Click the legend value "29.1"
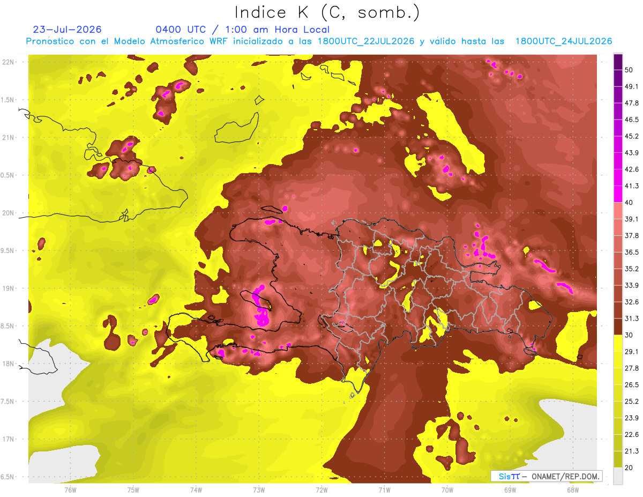This screenshot has width=643, height=497. 631,352
